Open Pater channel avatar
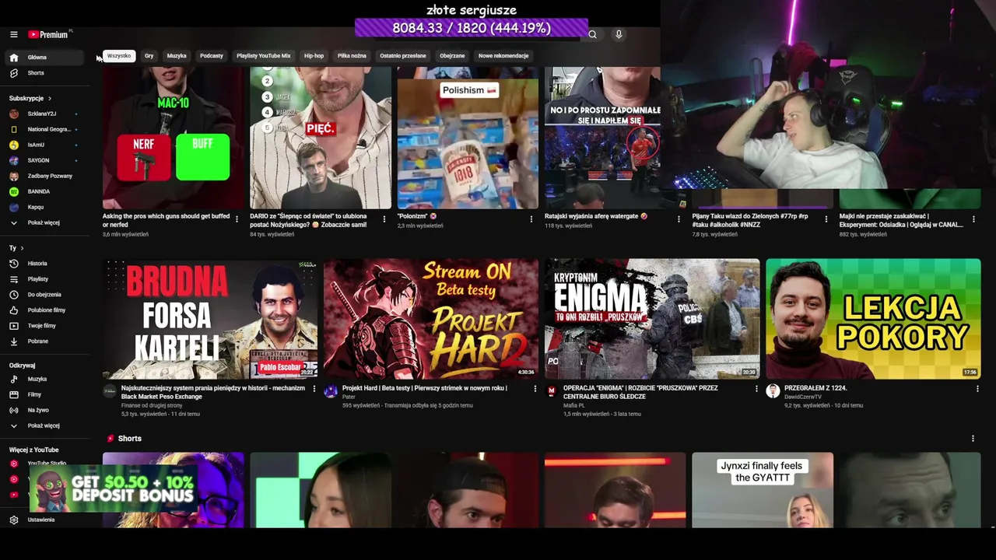 tap(331, 391)
